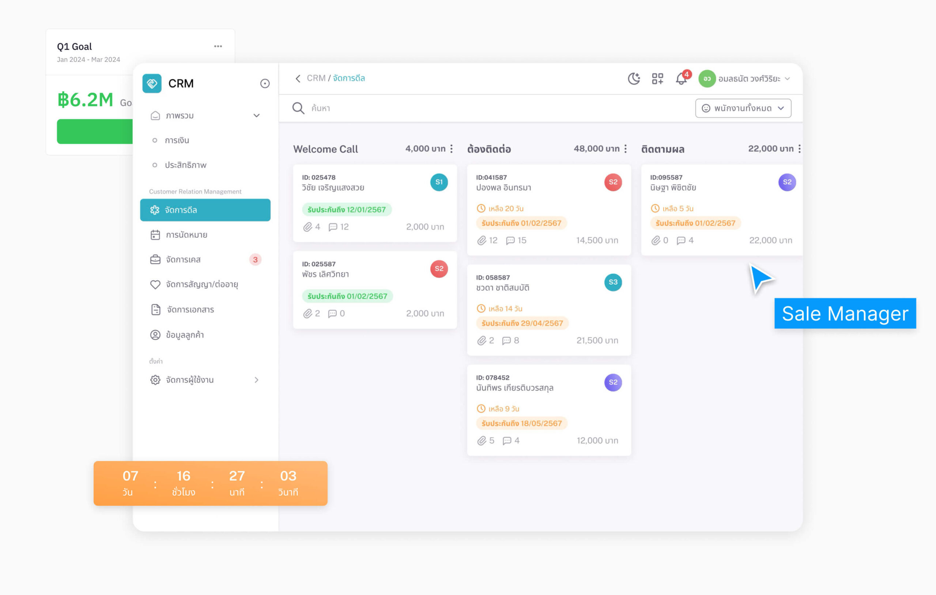
Task: Click the green user avatar อว
Action: point(707,79)
